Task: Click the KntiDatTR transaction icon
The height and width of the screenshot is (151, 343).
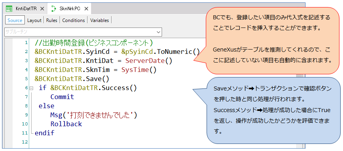Action: (x=9, y=9)
